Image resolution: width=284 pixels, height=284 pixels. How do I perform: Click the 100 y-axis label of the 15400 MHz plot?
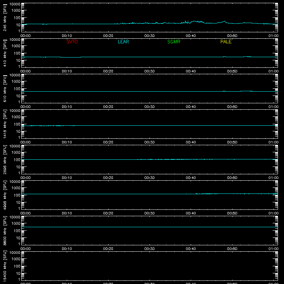click(17, 266)
